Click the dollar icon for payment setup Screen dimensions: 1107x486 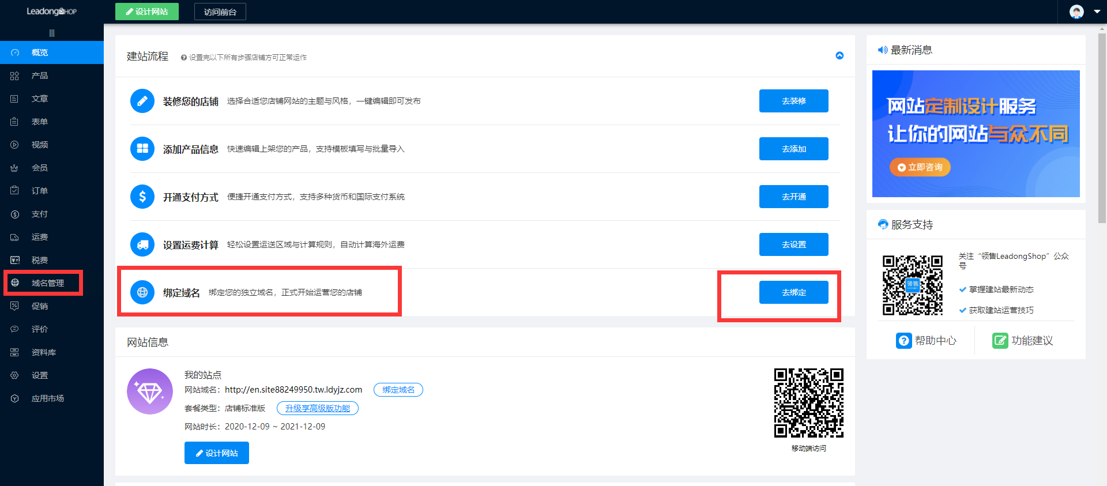coord(142,197)
